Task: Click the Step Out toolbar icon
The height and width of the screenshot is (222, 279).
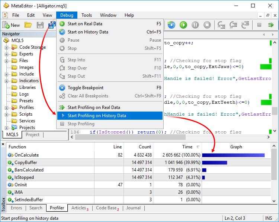Action: [x=245, y=25]
